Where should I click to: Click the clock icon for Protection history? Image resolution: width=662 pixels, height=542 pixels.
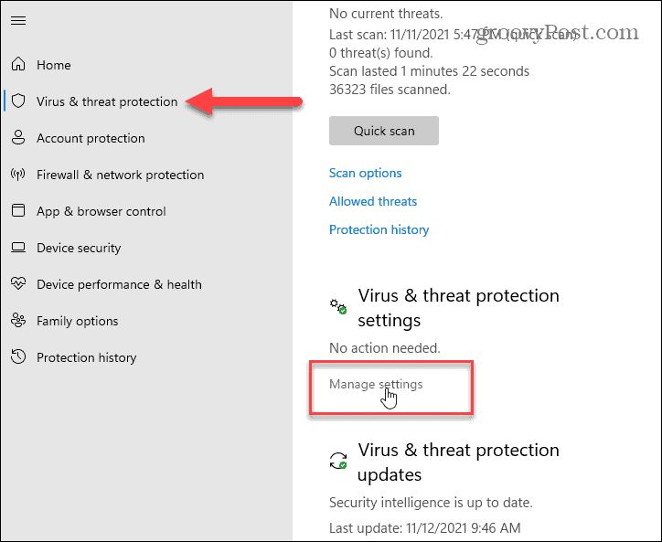click(18, 356)
